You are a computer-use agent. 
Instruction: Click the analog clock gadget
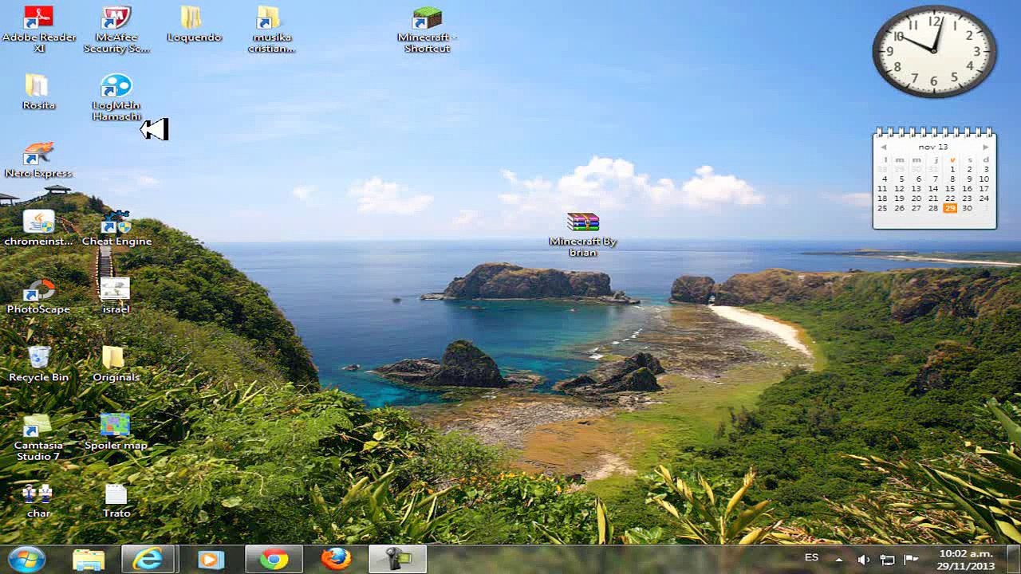coord(934,51)
